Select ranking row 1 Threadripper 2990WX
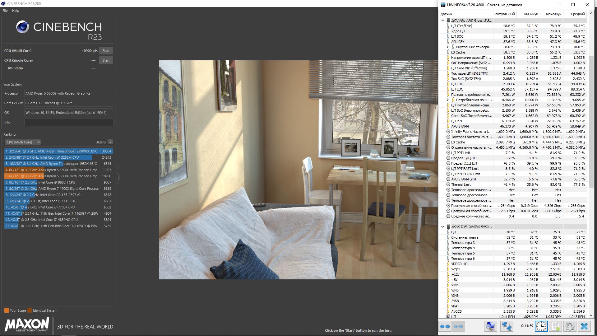The height and width of the screenshot is (336, 597). [58, 151]
